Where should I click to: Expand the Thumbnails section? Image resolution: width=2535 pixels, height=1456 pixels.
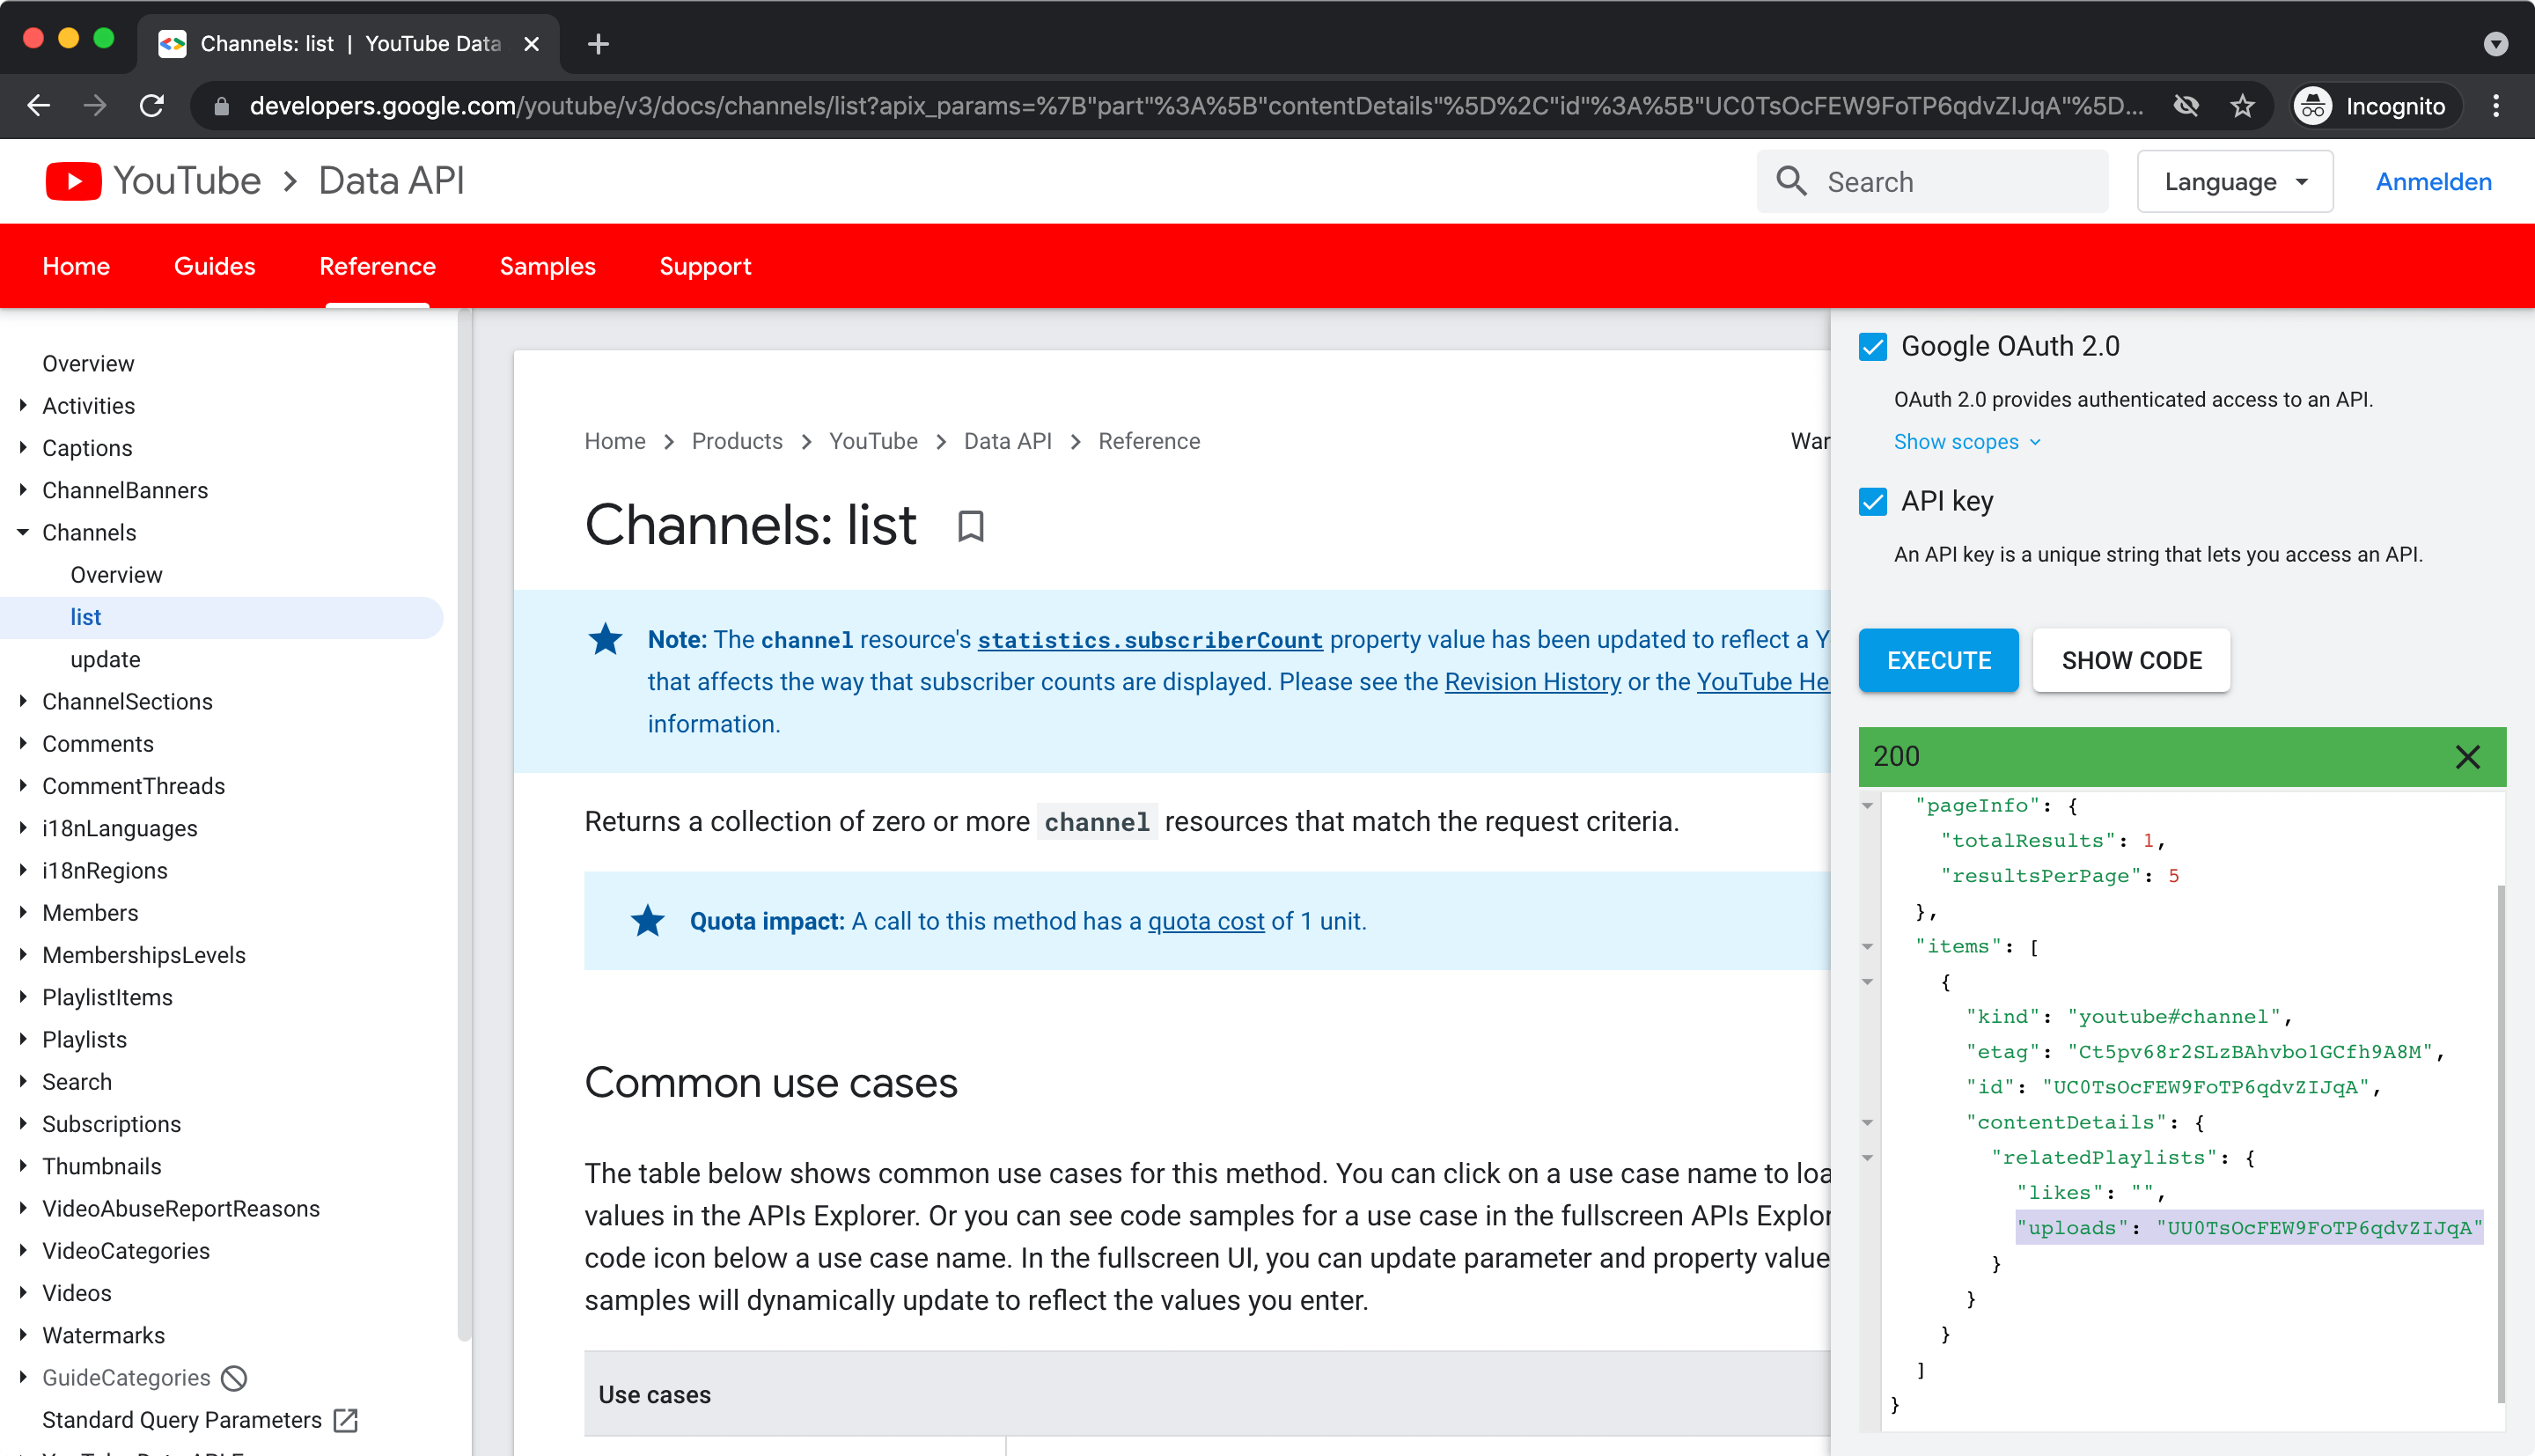tap(23, 1166)
